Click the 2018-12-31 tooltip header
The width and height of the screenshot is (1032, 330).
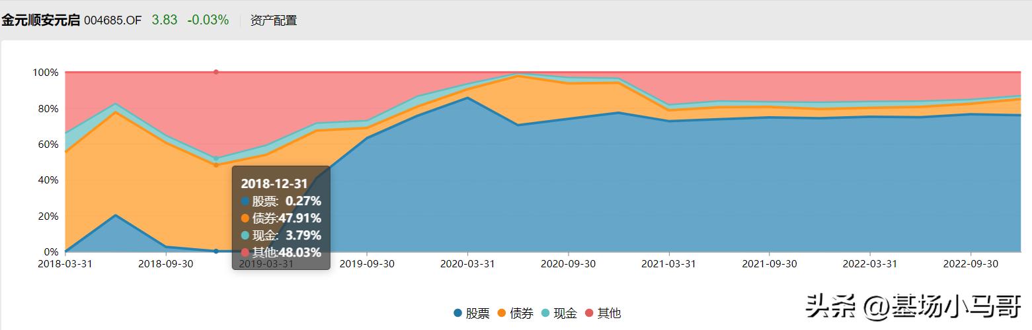(274, 184)
